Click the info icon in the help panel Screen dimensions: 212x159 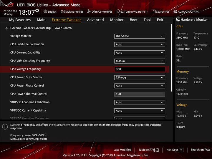click(x=5, y=127)
